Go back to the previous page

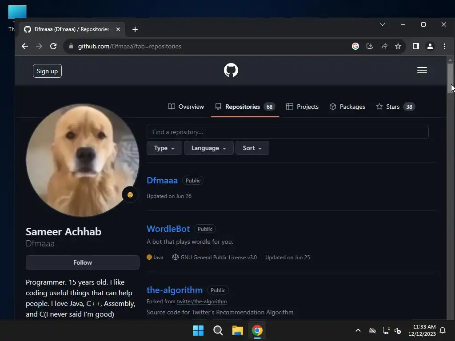pyautogui.click(x=25, y=46)
